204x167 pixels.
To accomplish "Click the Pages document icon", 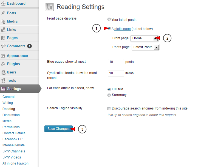I will click(3, 38).
